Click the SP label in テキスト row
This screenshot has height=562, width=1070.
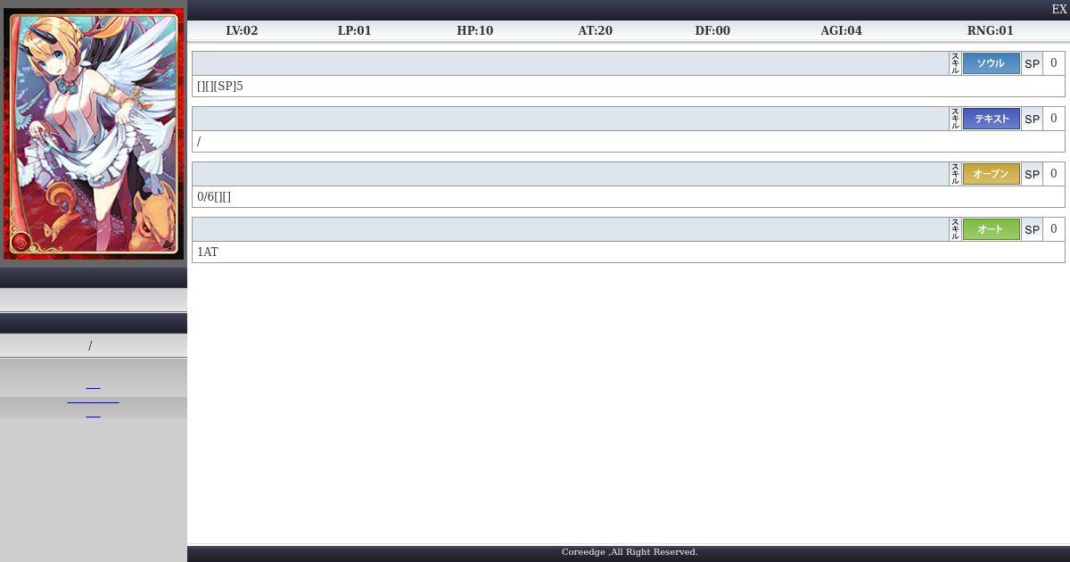(x=1032, y=120)
